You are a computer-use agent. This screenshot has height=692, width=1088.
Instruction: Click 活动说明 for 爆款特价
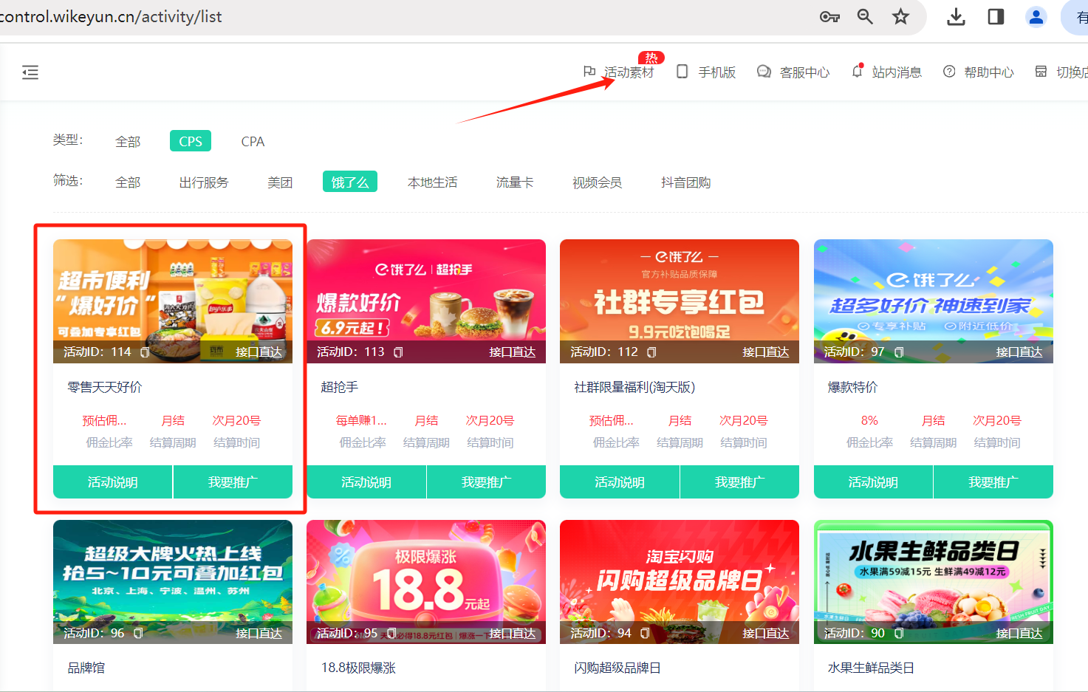[x=873, y=482]
